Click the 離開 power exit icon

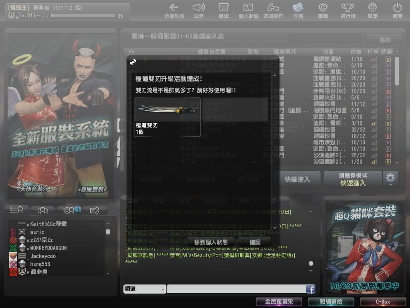(x=397, y=8)
